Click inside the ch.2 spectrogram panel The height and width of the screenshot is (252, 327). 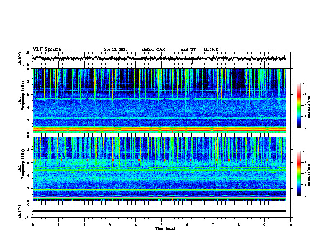159,169
